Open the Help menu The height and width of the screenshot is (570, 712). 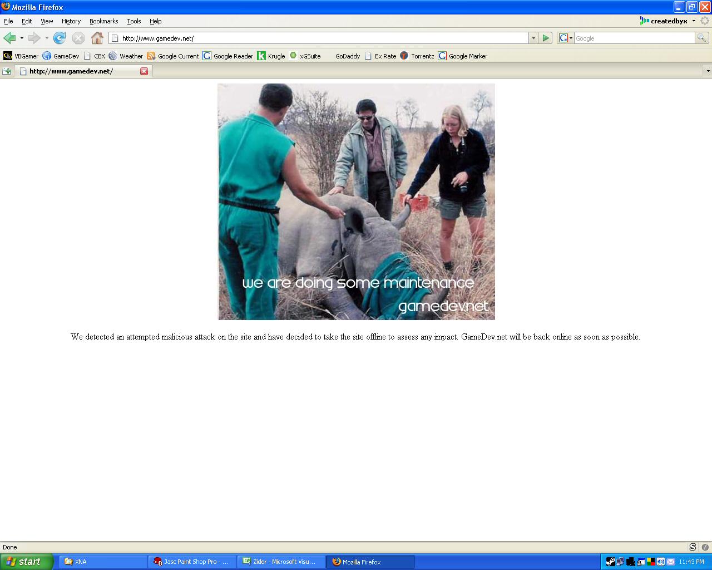point(155,21)
